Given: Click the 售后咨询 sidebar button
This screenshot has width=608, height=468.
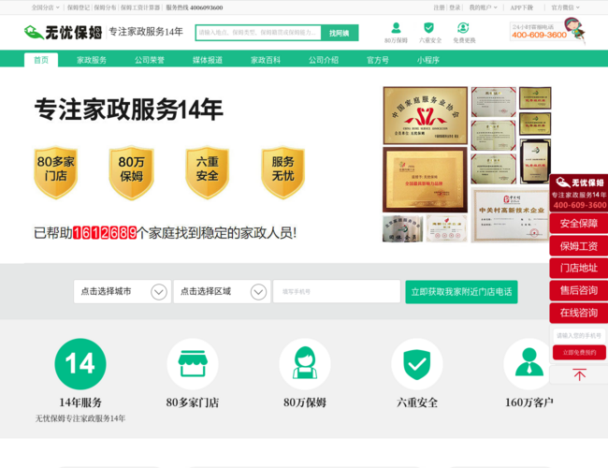Looking at the screenshot, I should click(x=579, y=291).
